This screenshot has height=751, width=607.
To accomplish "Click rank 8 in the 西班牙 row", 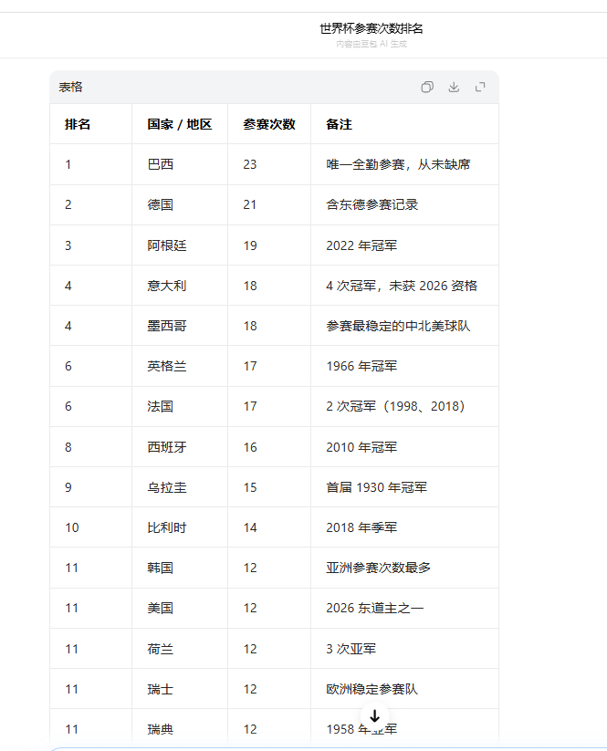I will tap(68, 447).
